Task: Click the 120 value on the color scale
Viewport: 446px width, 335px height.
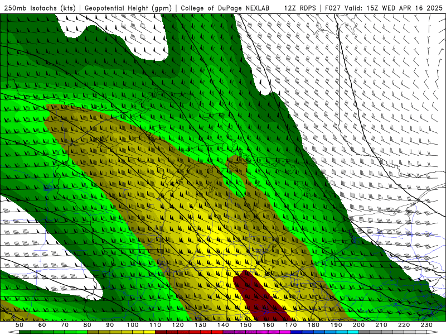Action: 178,325
